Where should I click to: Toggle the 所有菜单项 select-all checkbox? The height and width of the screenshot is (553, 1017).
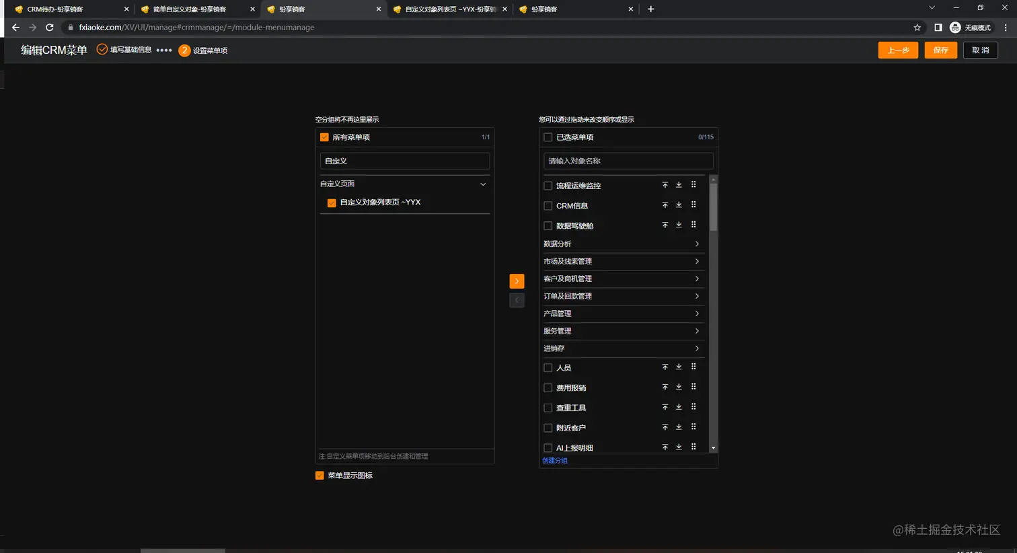(324, 137)
